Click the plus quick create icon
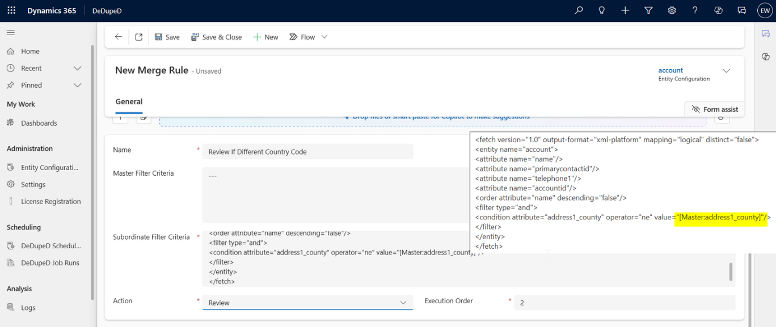Image resolution: width=776 pixels, height=327 pixels. 625,11
